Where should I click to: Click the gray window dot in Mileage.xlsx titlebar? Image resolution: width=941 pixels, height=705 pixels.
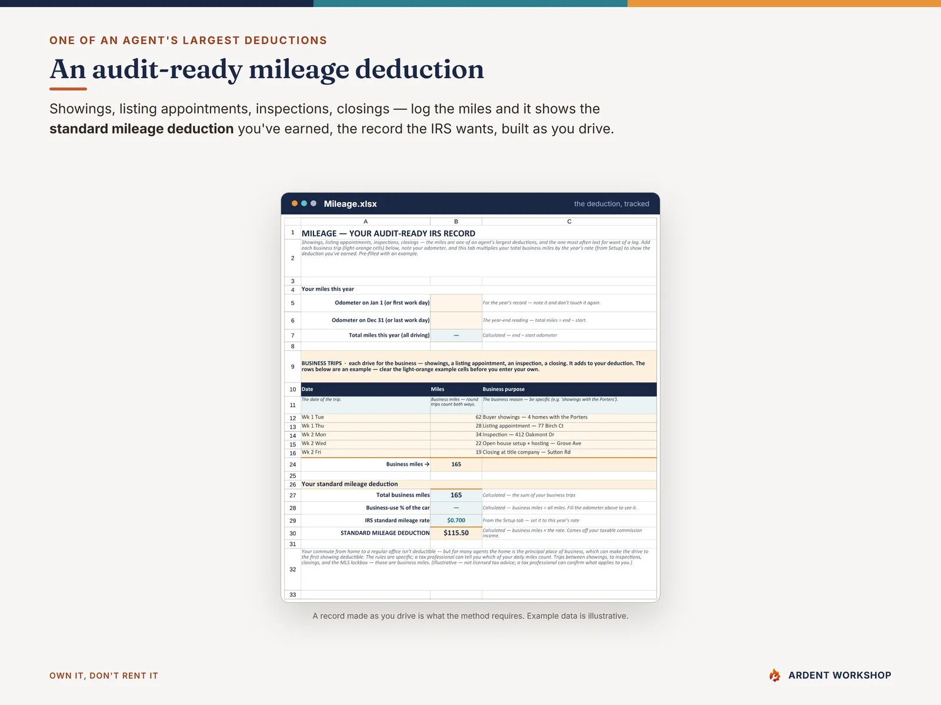(313, 203)
